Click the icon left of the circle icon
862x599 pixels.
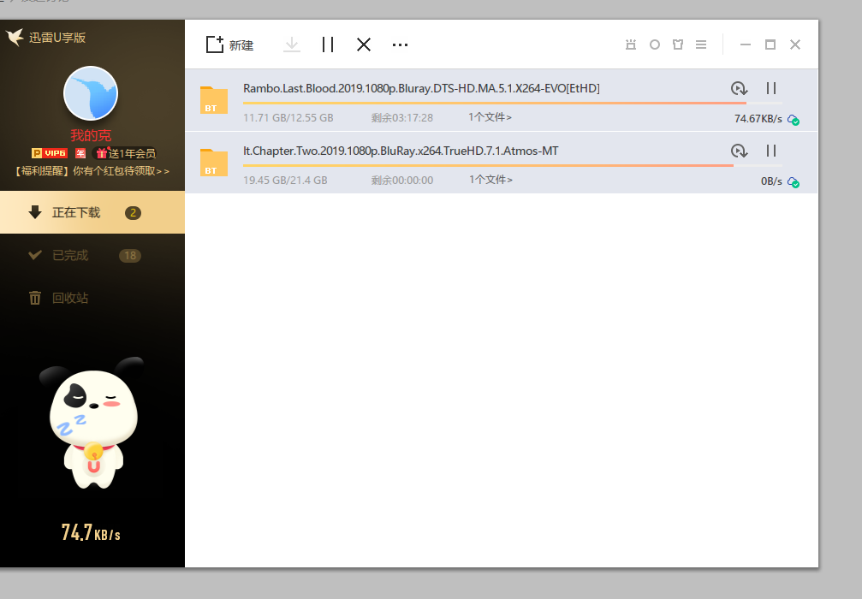pyautogui.click(x=631, y=44)
